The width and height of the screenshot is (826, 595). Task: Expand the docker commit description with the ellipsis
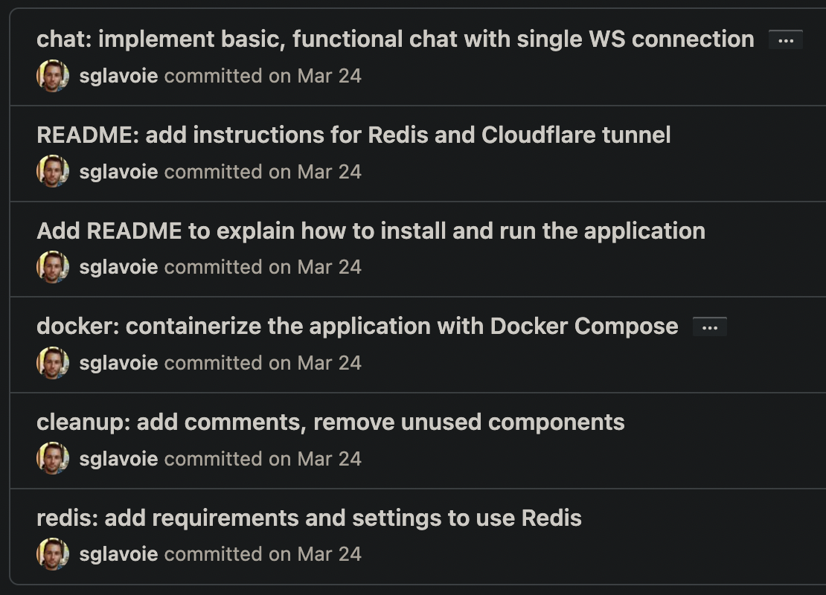(x=708, y=326)
